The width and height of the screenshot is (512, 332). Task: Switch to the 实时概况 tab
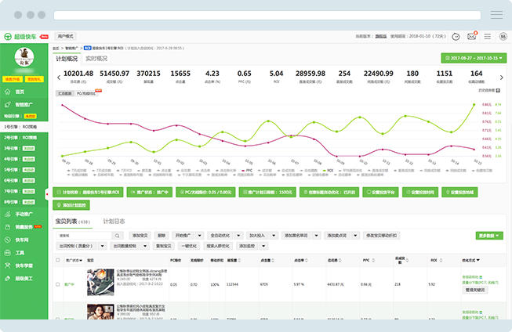coord(96,59)
